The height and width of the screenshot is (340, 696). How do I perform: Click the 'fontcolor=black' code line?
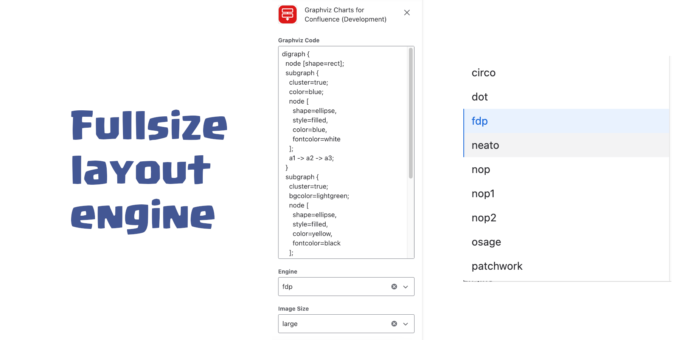317,243
